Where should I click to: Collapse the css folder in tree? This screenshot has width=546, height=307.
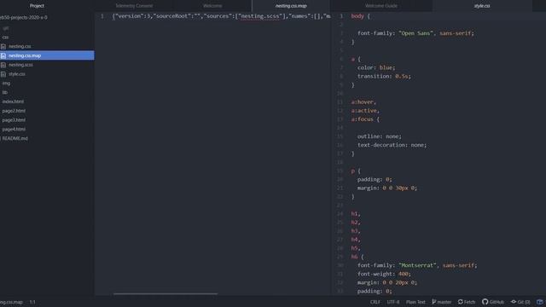point(6,38)
